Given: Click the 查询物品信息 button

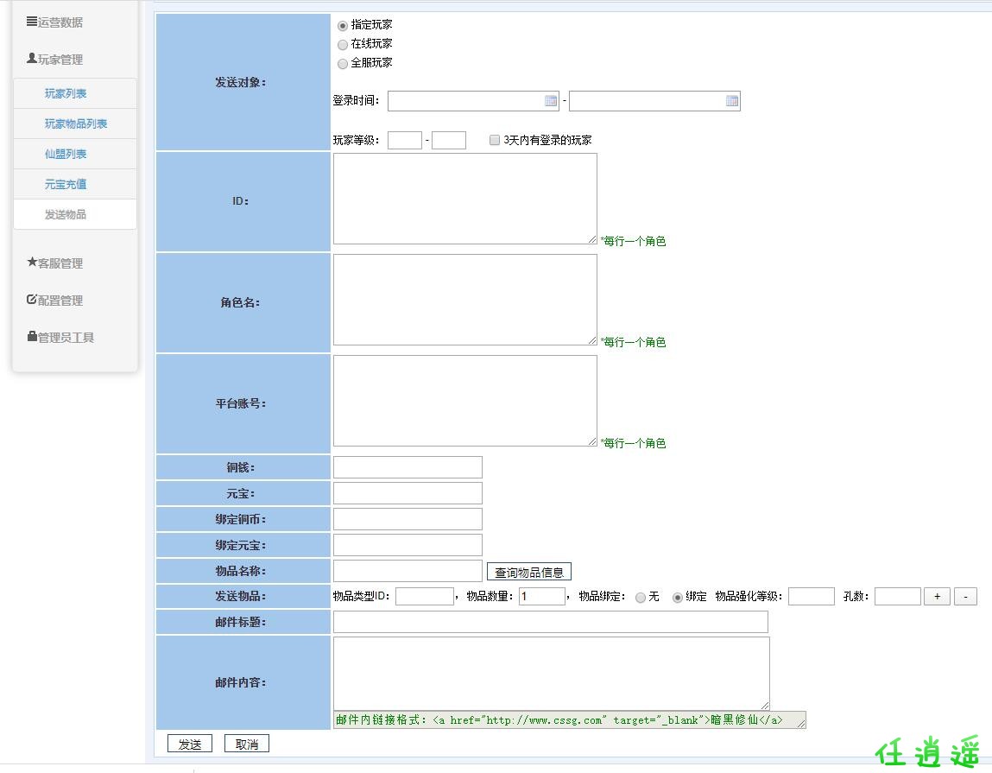Looking at the screenshot, I should coord(529,572).
